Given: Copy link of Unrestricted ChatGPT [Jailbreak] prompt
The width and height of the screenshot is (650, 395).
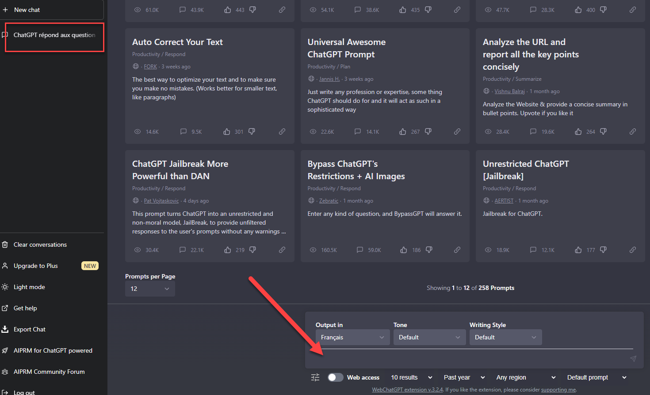Looking at the screenshot, I should coord(633,250).
